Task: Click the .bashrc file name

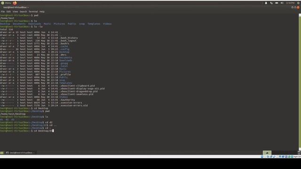Action: pyautogui.click(x=64, y=44)
